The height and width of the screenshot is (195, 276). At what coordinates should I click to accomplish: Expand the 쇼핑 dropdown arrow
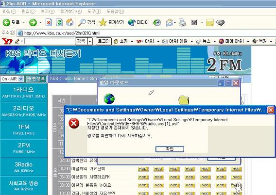click(132, 42)
